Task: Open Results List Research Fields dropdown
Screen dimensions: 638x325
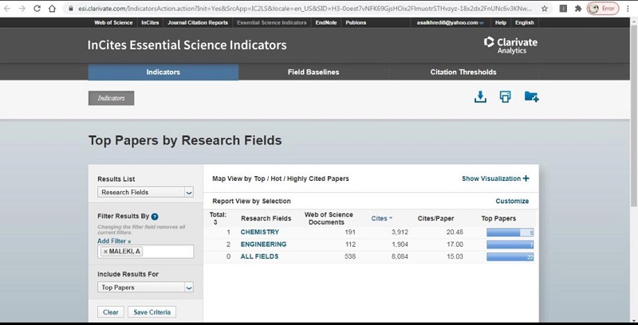Action: pos(145,192)
